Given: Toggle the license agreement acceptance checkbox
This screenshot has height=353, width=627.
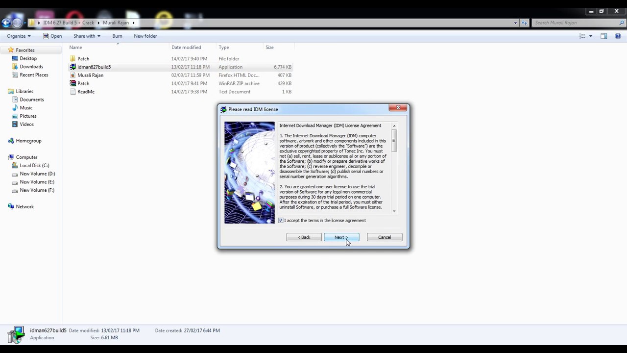Looking at the screenshot, I should click(x=281, y=221).
